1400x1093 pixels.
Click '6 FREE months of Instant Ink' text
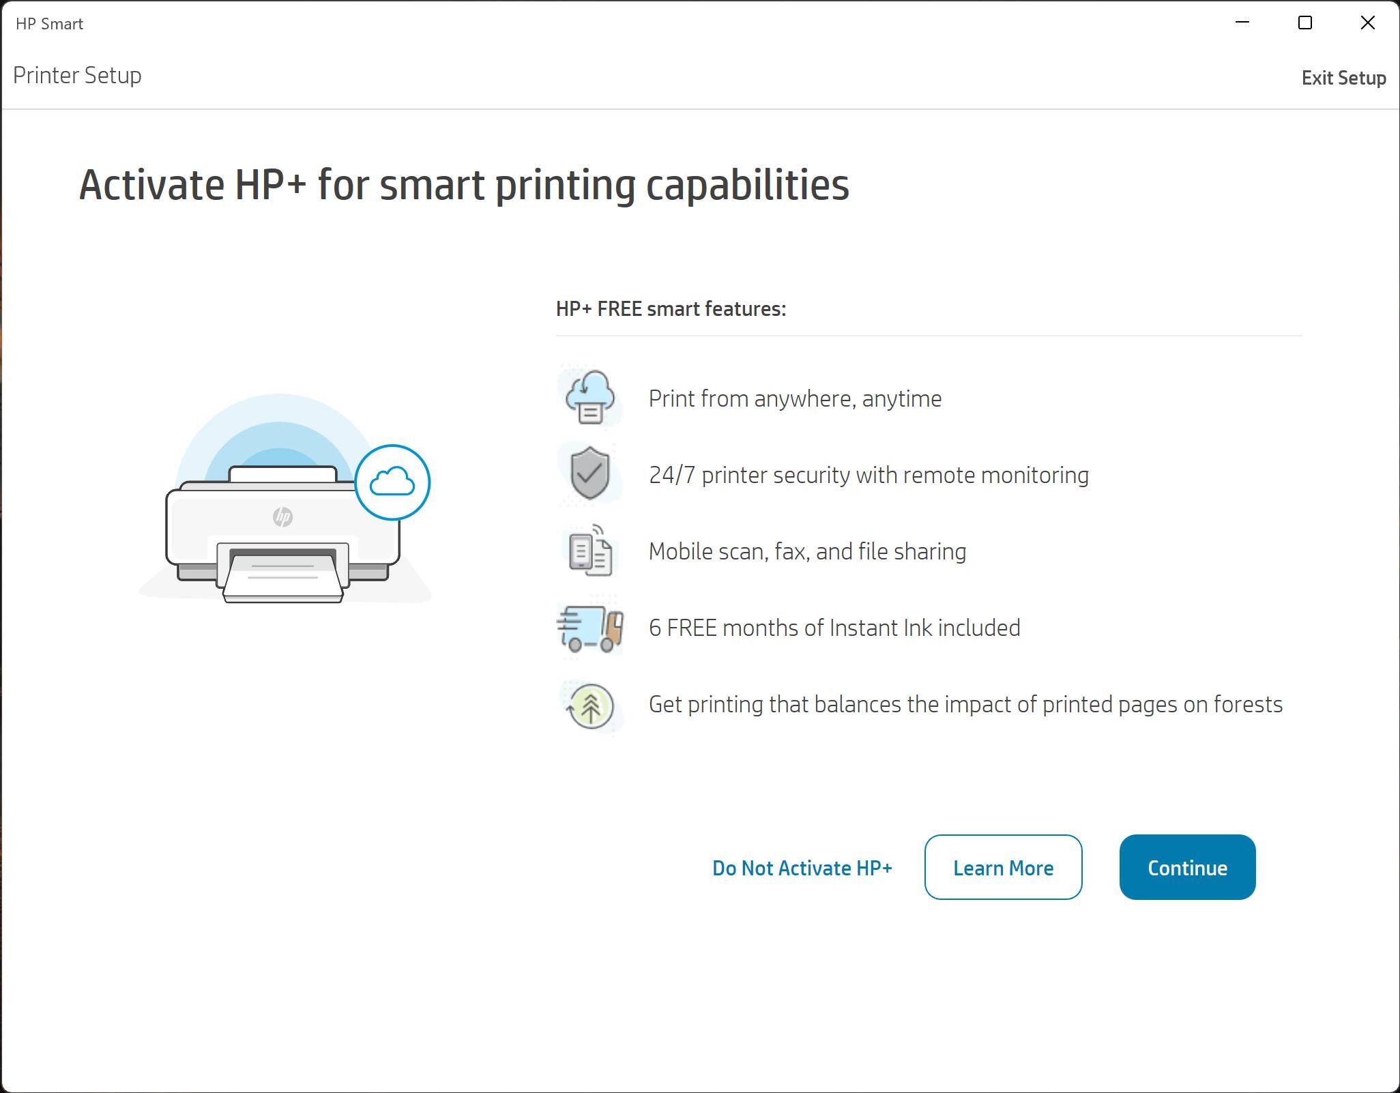click(834, 628)
